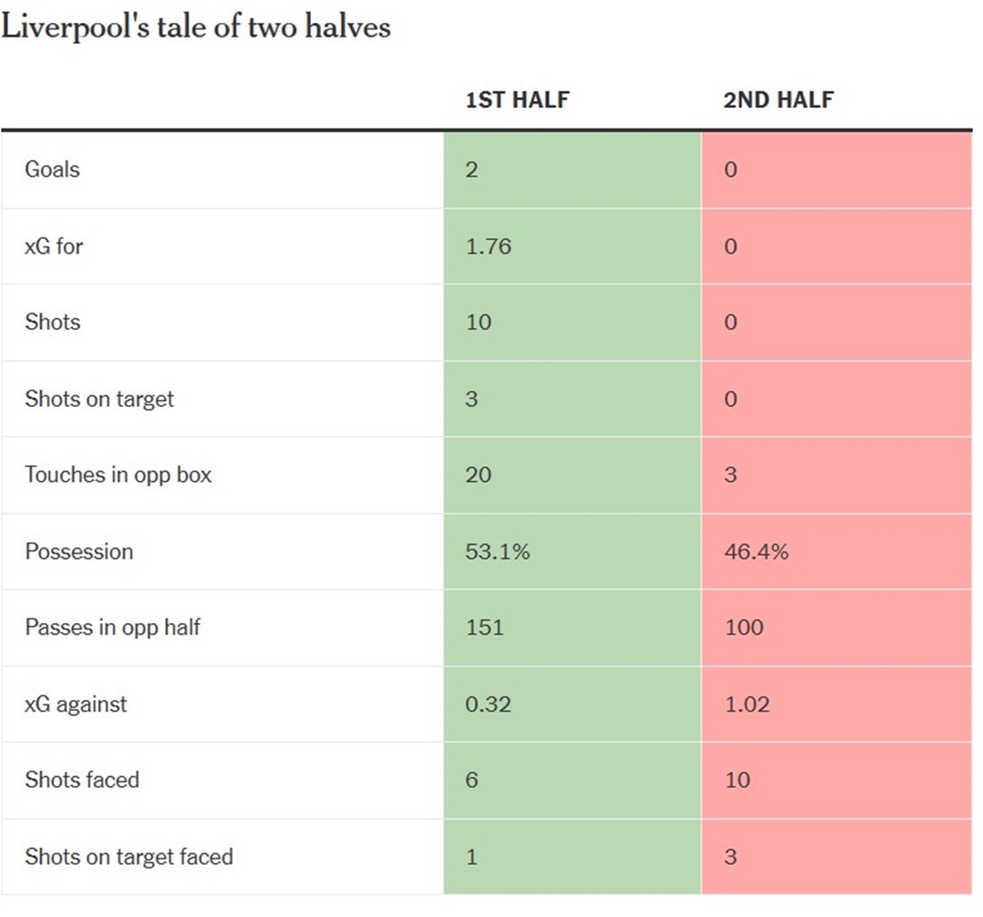Click the 20 touches in opp box cell
Image resolution: width=983 pixels, height=917 pixels.
click(479, 475)
